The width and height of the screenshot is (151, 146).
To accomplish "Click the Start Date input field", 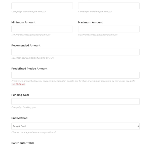I will [x=42, y=6].
